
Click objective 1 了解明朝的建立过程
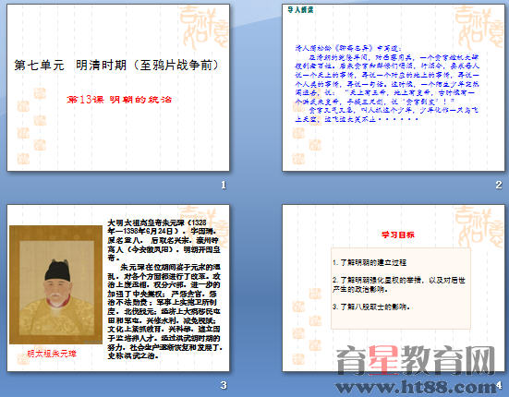tap(370, 262)
